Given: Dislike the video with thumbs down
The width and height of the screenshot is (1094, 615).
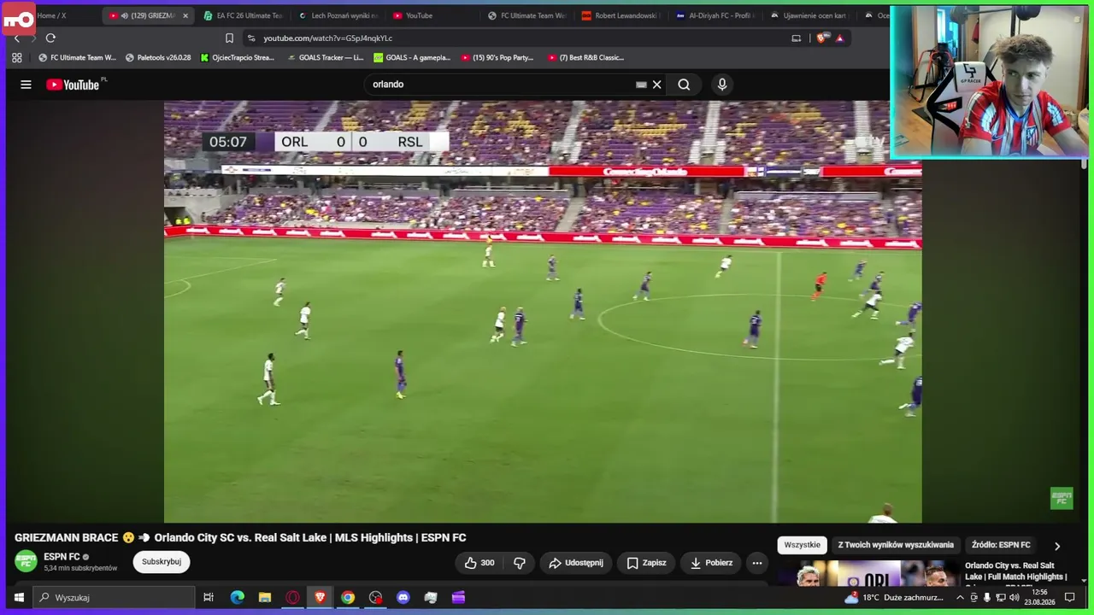Looking at the screenshot, I should point(519,563).
